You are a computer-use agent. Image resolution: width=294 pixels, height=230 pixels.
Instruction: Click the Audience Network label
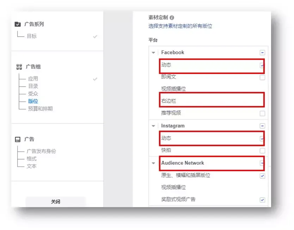click(183, 163)
